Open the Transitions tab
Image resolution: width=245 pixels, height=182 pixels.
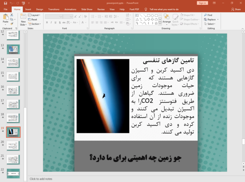(54, 9)
